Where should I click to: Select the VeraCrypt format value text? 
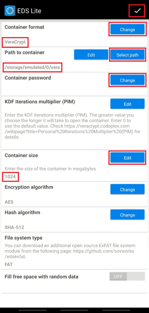[15, 42]
